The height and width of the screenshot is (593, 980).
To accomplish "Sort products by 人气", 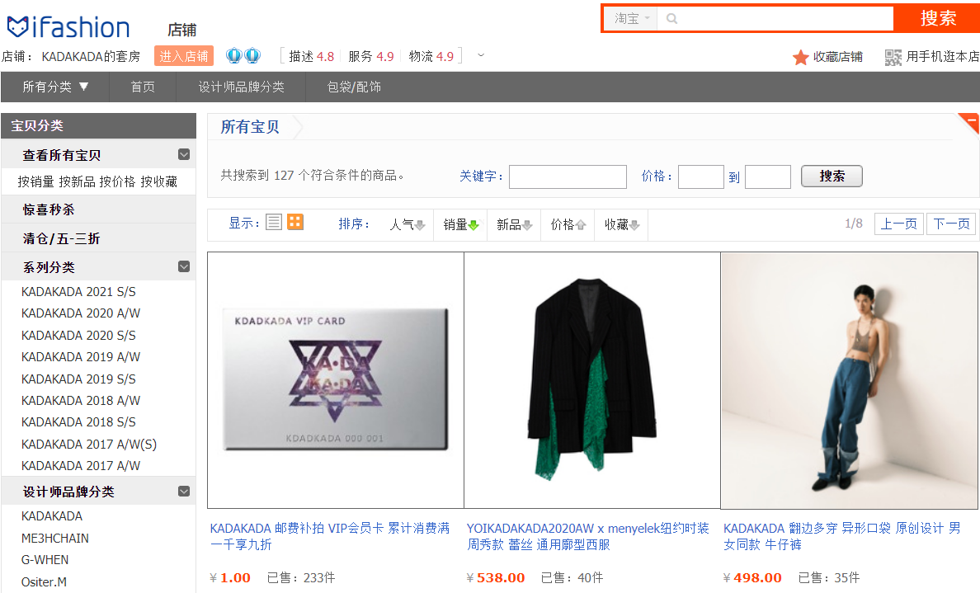I will (x=407, y=224).
